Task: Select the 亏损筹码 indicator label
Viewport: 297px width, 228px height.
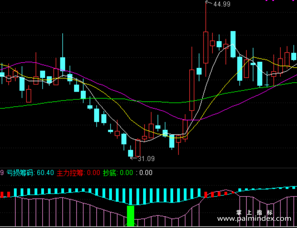Action: [20, 173]
